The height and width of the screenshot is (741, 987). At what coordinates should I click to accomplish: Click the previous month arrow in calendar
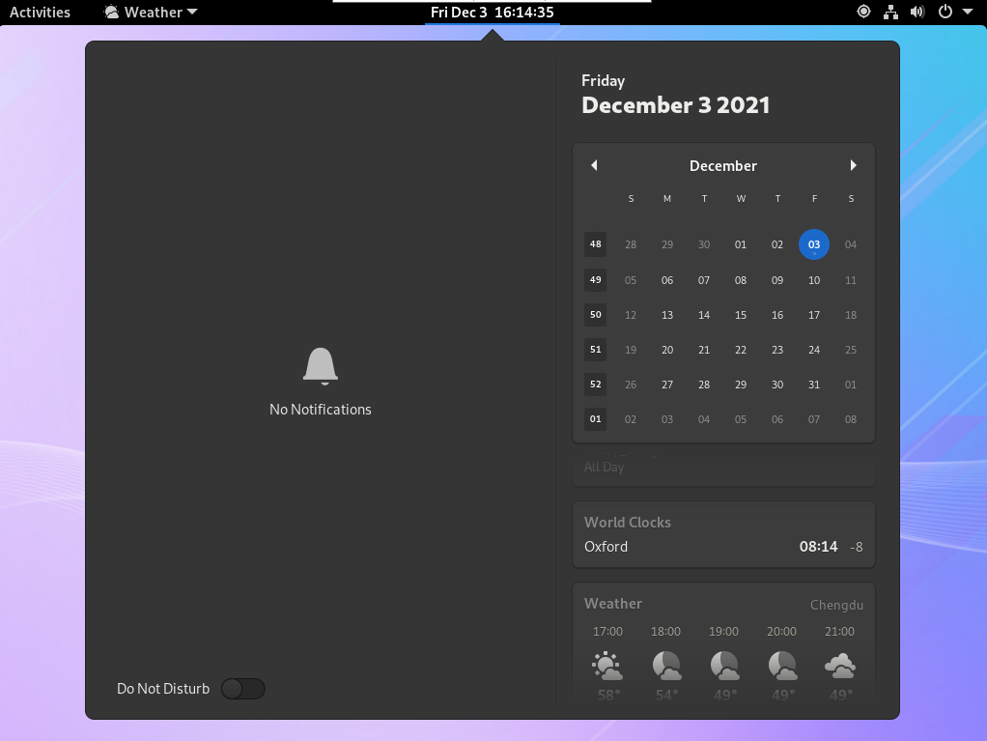[594, 165]
